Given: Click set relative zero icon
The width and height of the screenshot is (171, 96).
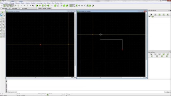Looking at the screenshot, I should pyautogui.click(x=31, y=6).
